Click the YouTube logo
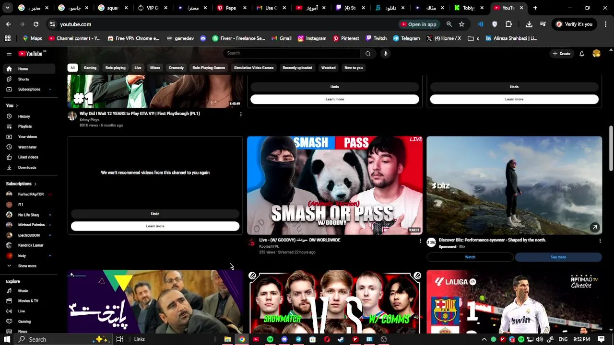This screenshot has height=345, width=614. coord(31,54)
